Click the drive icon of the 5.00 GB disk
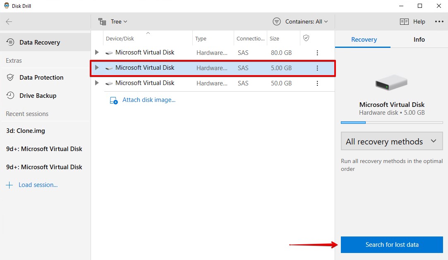This screenshot has height=260, width=448. coord(109,68)
